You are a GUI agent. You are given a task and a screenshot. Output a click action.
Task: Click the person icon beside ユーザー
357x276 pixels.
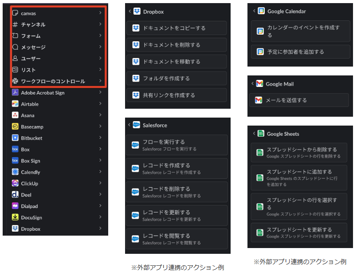[x=15, y=58]
